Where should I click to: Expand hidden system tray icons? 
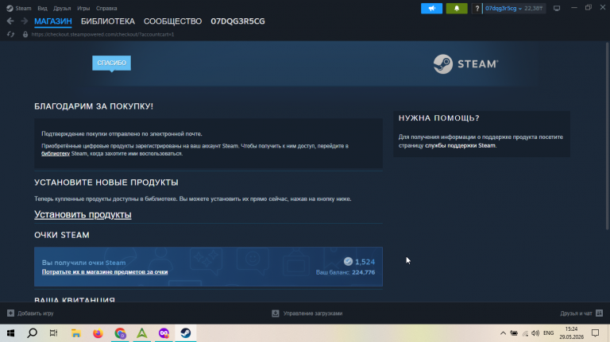click(503, 333)
